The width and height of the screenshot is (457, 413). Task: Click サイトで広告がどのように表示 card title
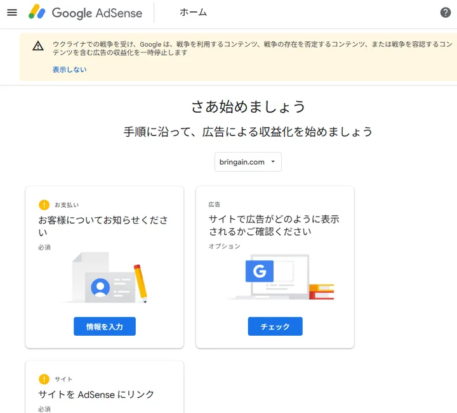click(x=274, y=225)
